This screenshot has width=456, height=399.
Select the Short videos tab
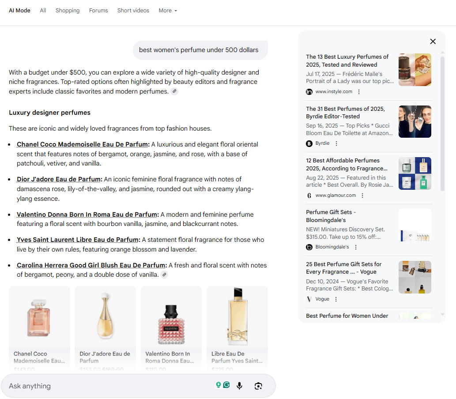[133, 11]
